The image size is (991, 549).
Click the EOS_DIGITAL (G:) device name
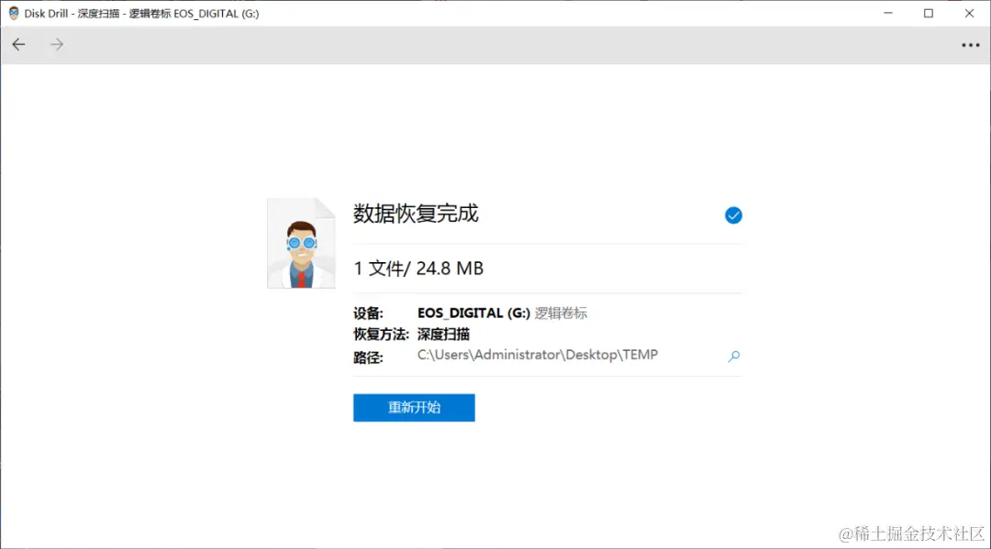pyautogui.click(x=473, y=313)
